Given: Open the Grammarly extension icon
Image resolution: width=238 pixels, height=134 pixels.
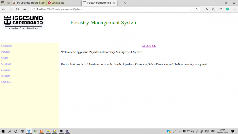Looking at the screenshot, I should pos(227,9).
